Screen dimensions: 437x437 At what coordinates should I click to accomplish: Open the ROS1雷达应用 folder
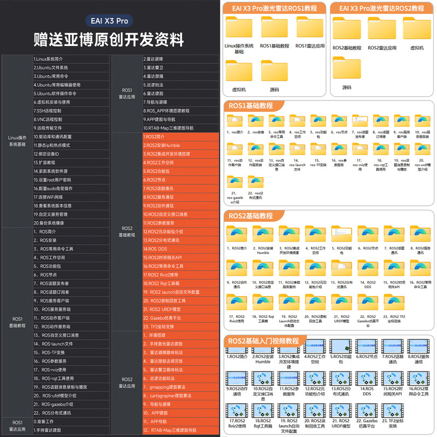[x=310, y=29]
